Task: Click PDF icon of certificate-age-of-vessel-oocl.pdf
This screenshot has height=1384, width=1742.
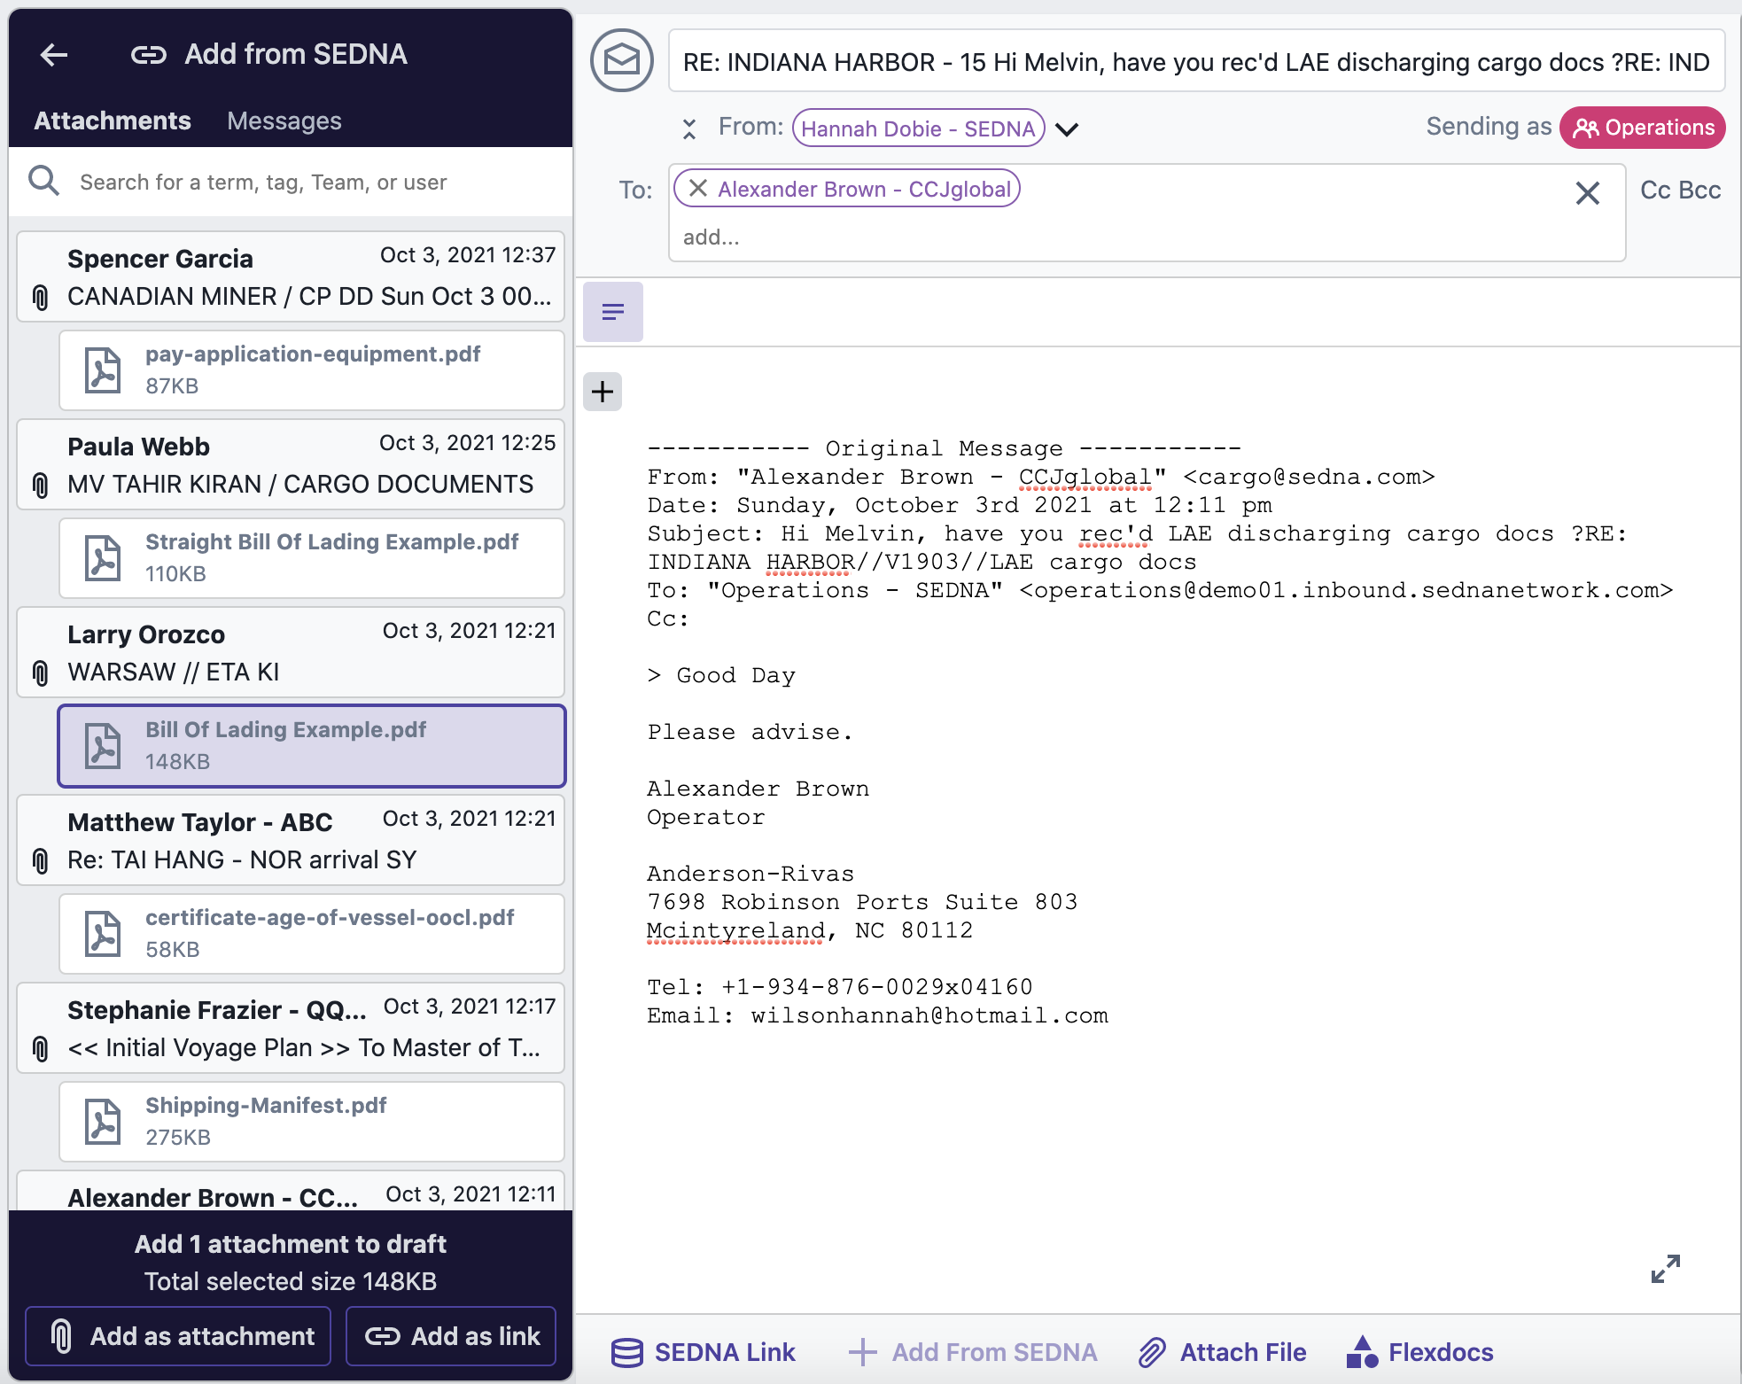Action: (x=103, y=934)
